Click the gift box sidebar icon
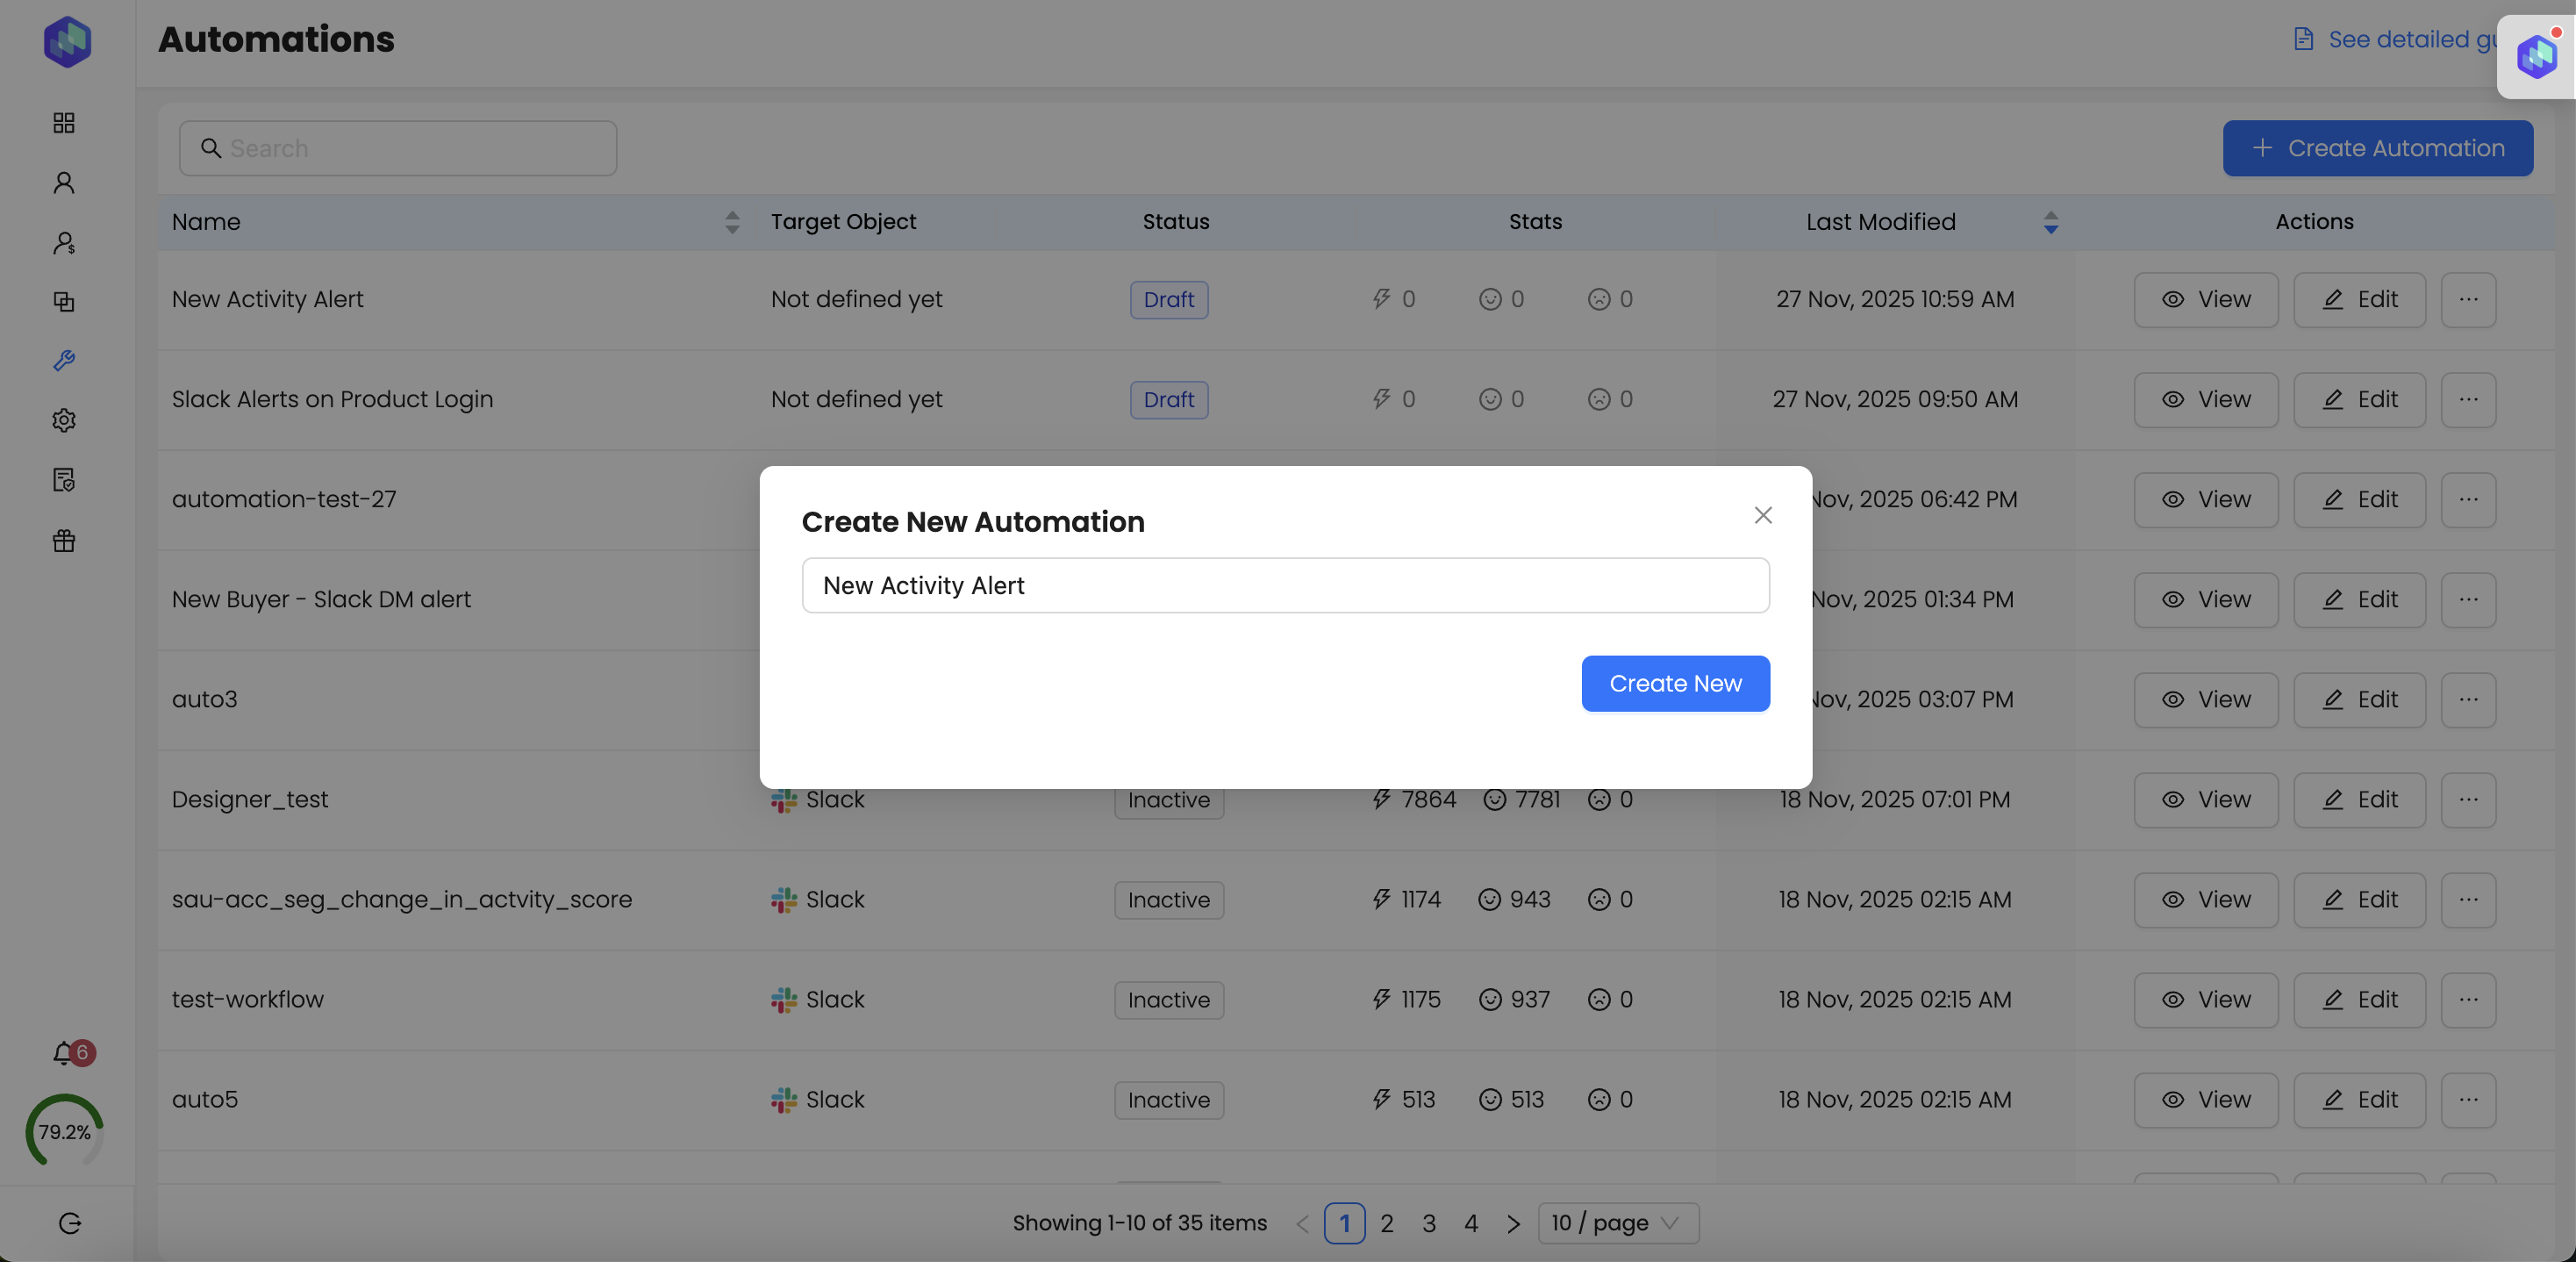Viewport: 2576px width, 1262px height. (64, 541)
